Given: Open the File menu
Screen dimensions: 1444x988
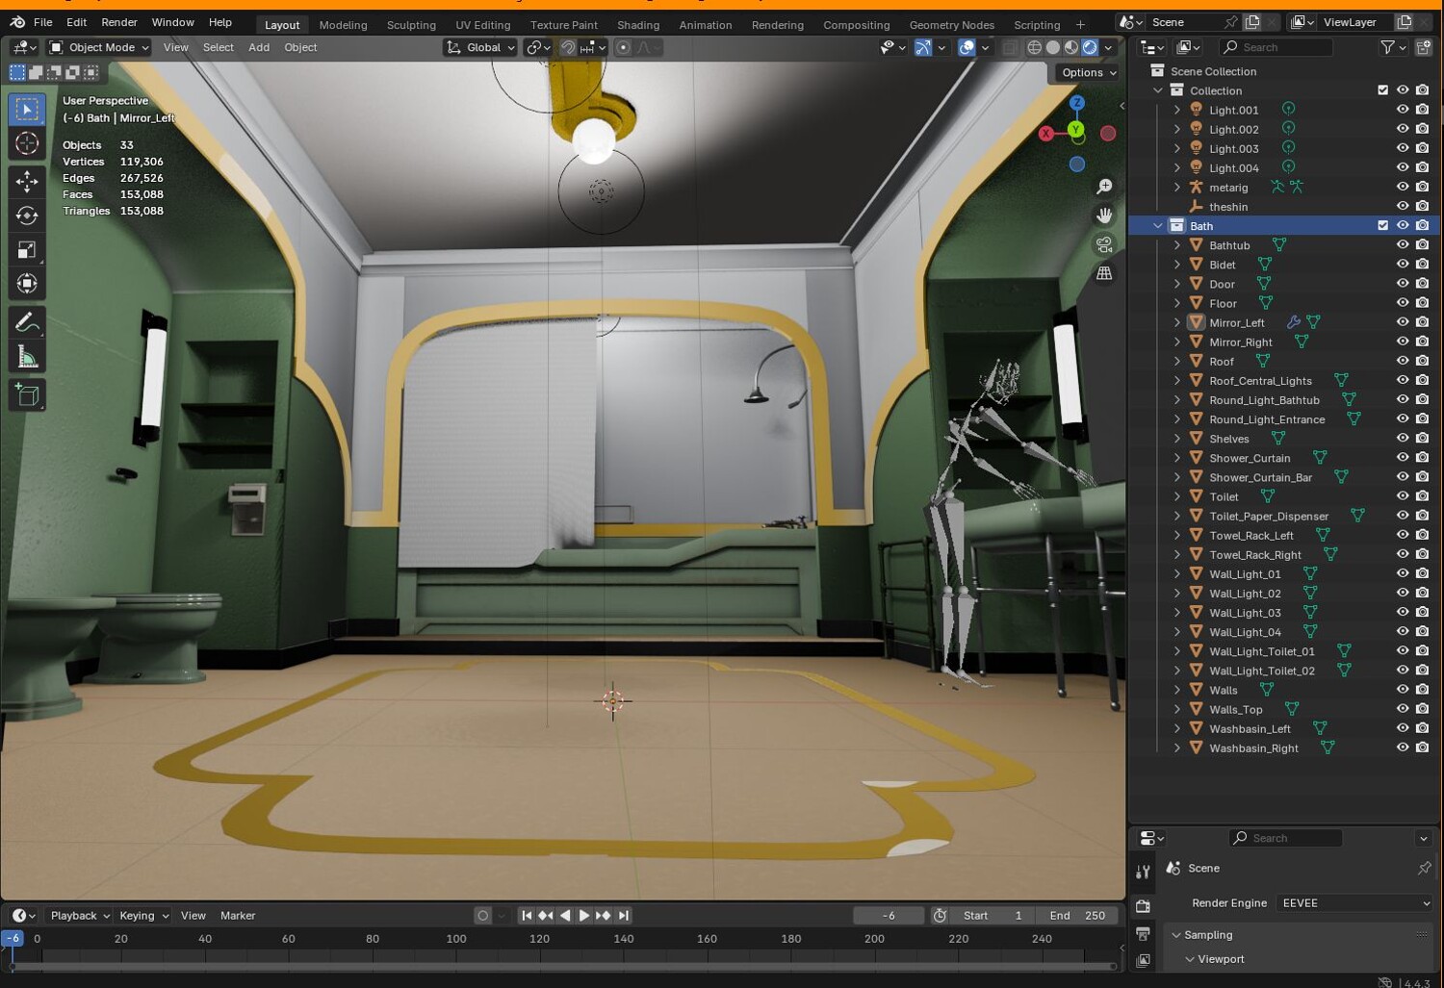Looking at the screenshot, I should click(x=43, y=22).
